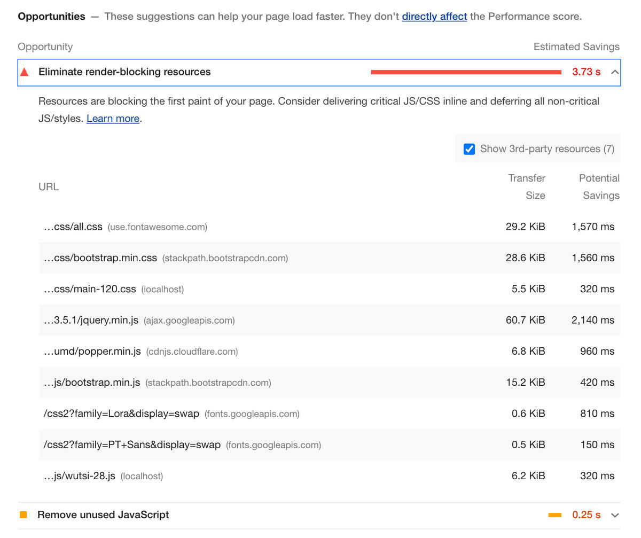This screenshot has width=641, height=538.
Task: Click the orange 0.25 s savings bar
Action: point(555,516)
